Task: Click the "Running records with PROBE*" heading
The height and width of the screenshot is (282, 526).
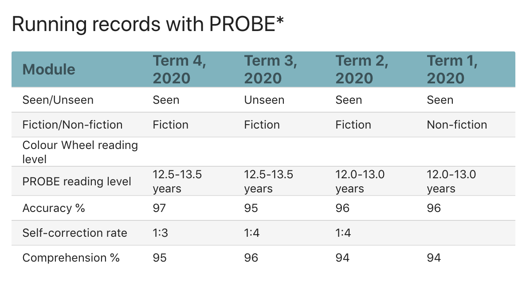Action: coord(147,25)
